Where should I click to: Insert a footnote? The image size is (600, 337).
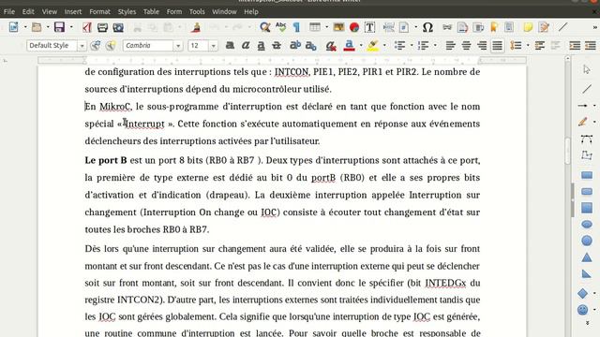pyautogui.click(x=462, y=27)
